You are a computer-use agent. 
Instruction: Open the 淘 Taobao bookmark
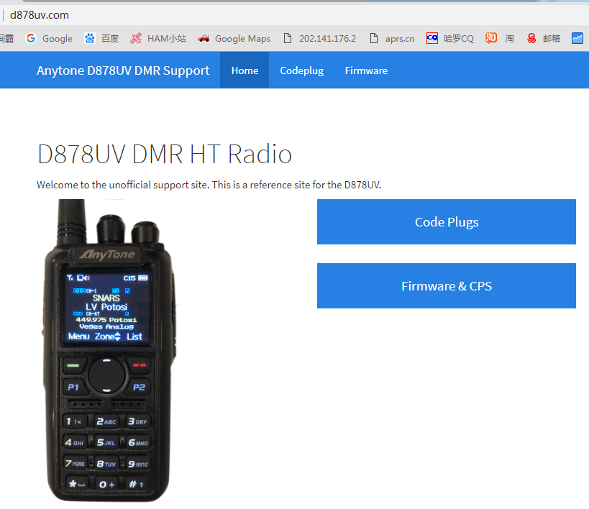501,39
